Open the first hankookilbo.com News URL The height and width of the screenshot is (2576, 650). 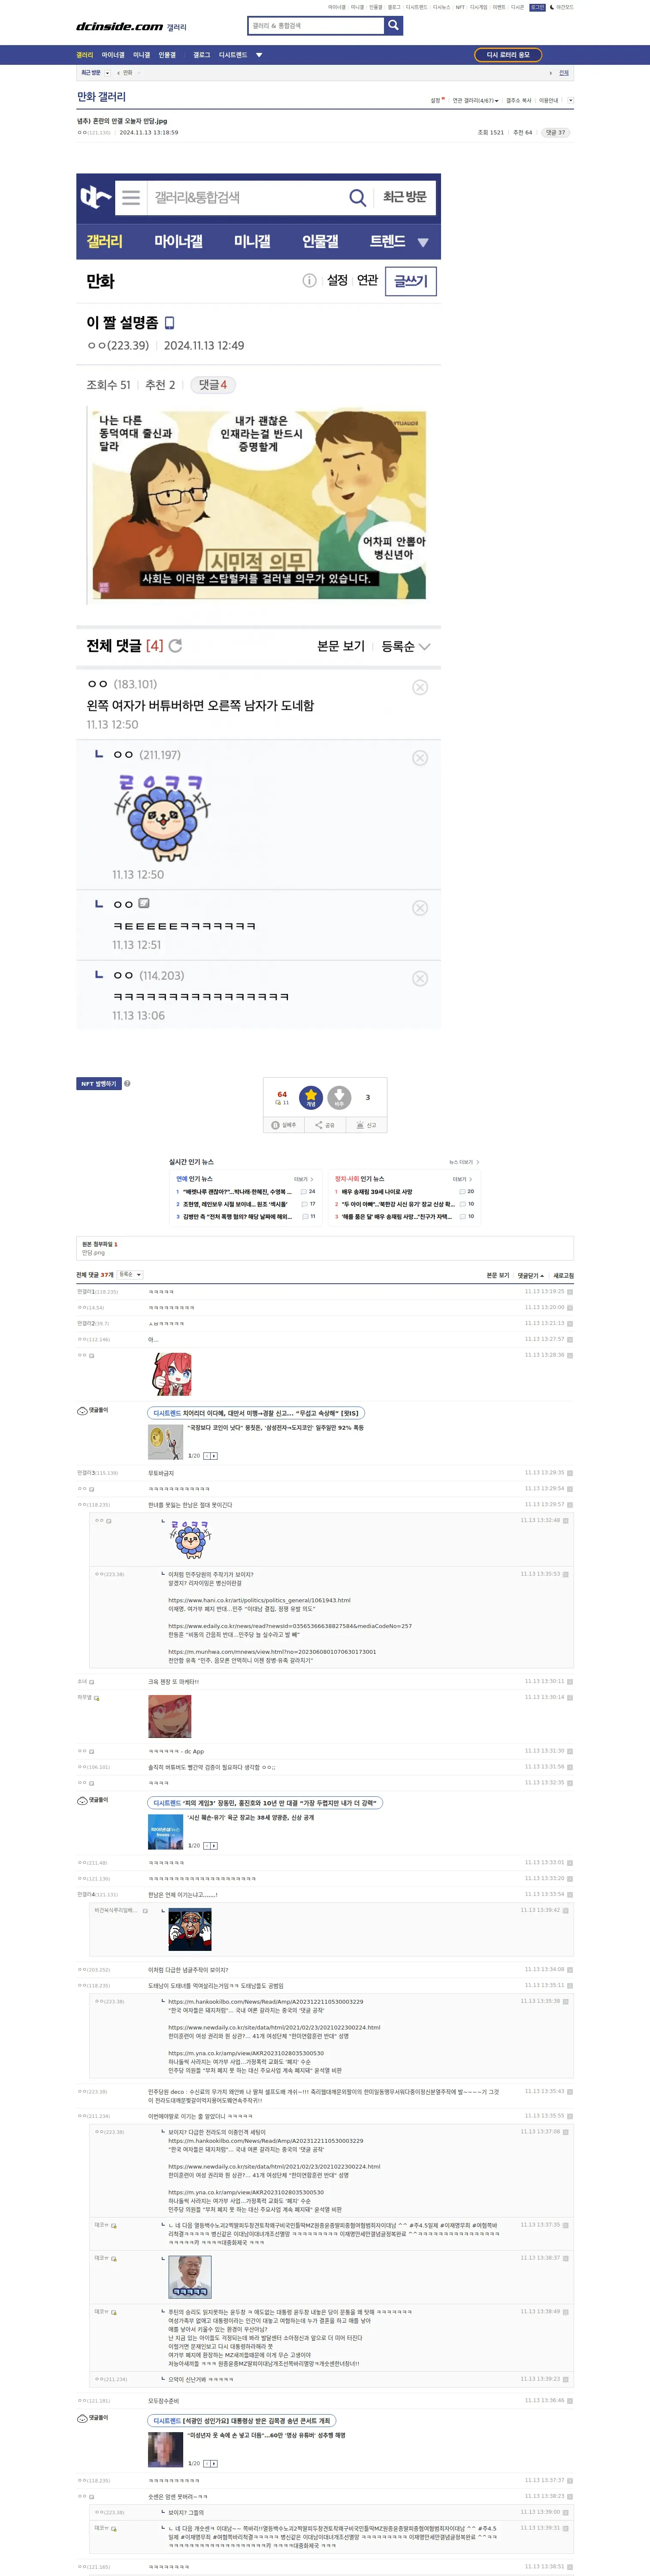(x=265, y=2002)
